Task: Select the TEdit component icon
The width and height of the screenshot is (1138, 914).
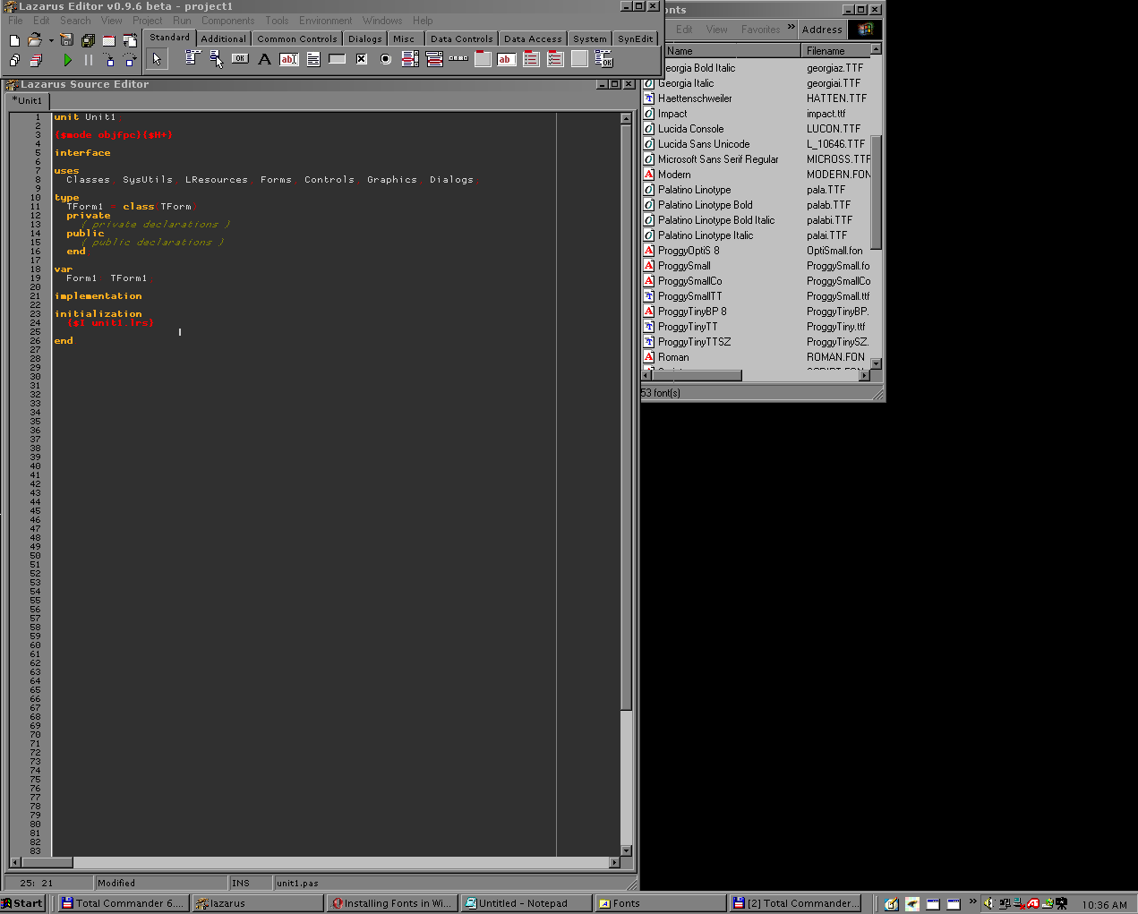Action: point(288,59)
